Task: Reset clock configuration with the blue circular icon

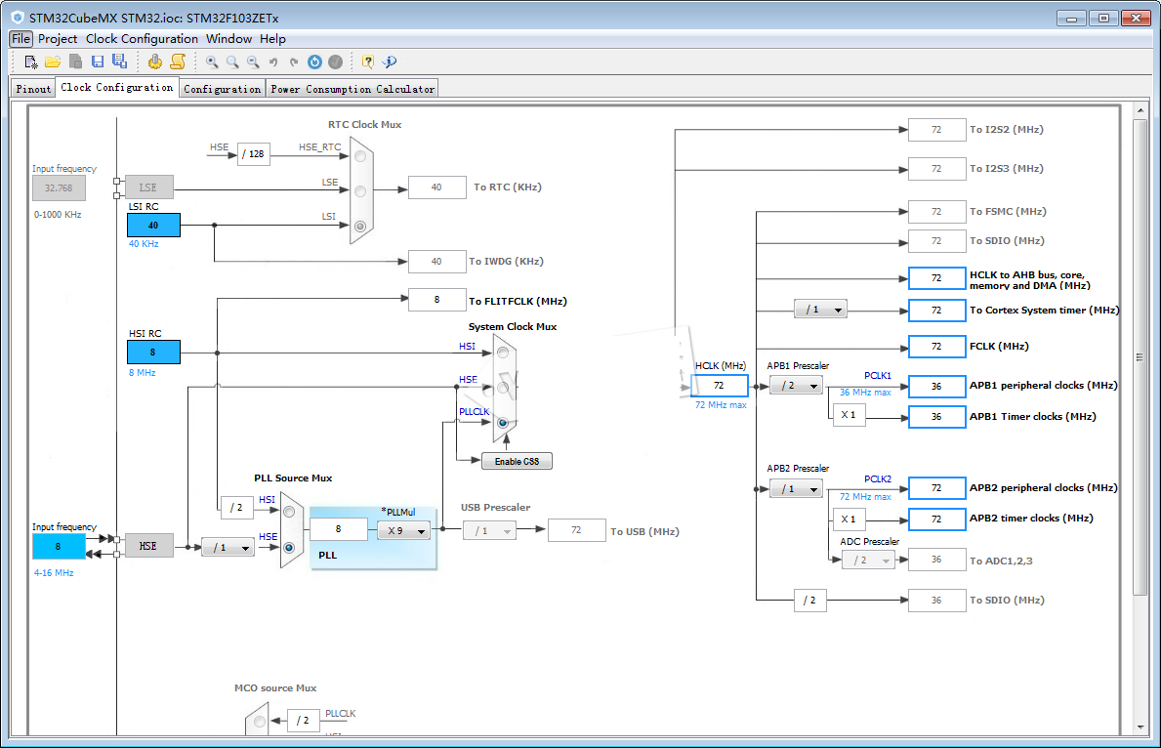Action: (314, 62)
